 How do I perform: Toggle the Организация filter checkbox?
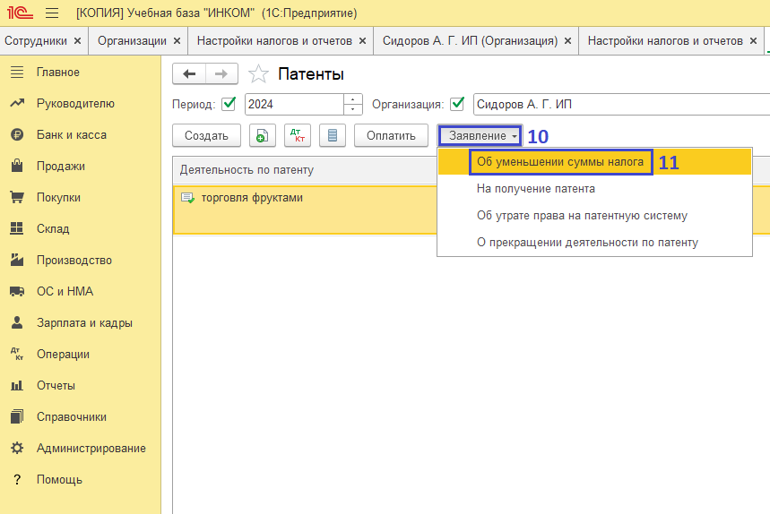458,104
